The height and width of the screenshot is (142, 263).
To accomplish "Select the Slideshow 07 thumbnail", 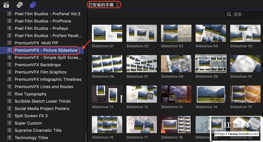I will pos(141,64).
